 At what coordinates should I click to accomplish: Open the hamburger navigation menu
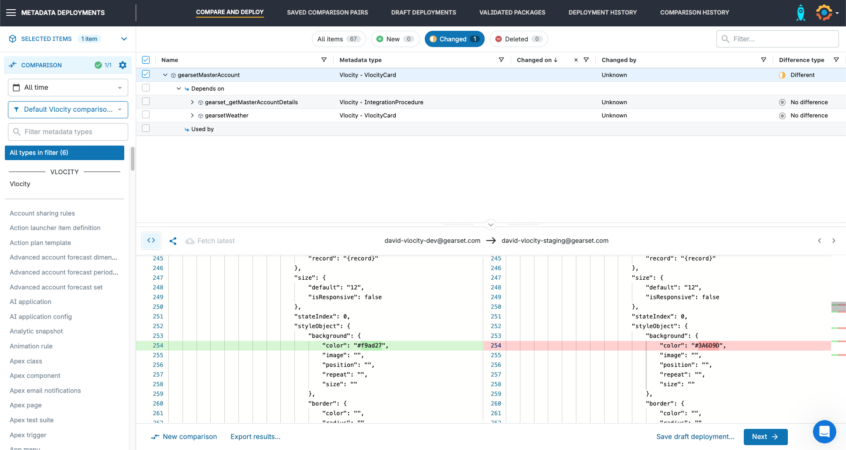click(x=11, y=12)
